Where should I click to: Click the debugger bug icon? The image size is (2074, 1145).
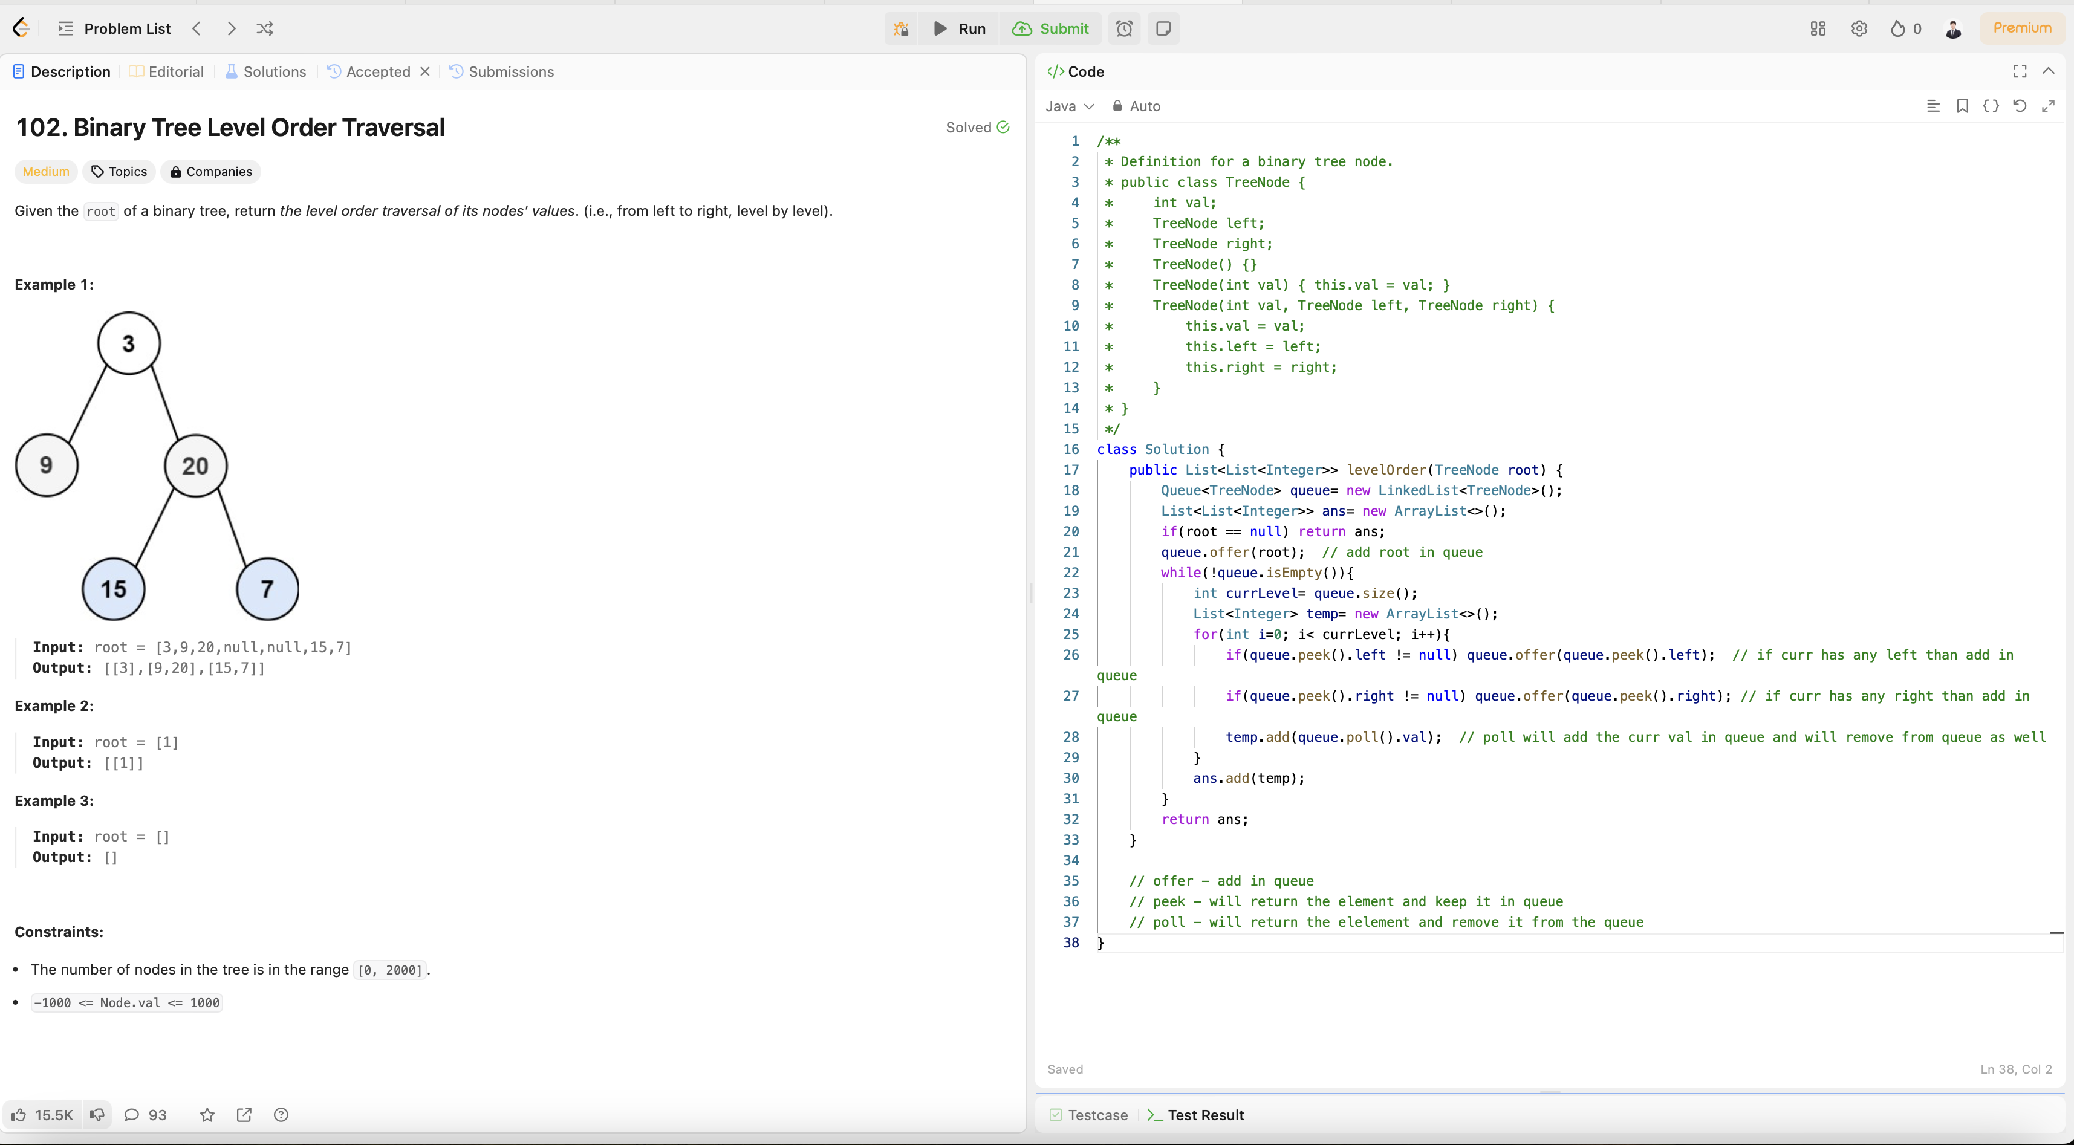[x=901, y=29]
